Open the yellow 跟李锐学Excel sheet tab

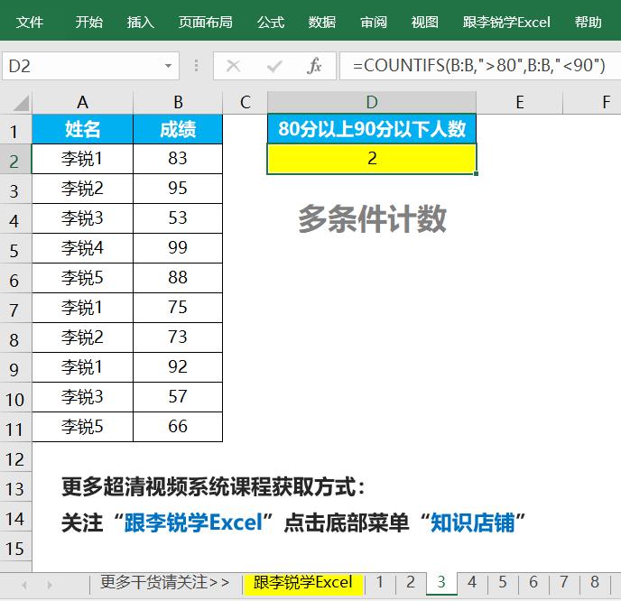[303, 582]
